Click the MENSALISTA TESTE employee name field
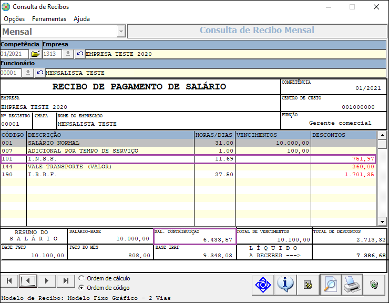Viewport: 389px width, 303px height. point(216,73)
